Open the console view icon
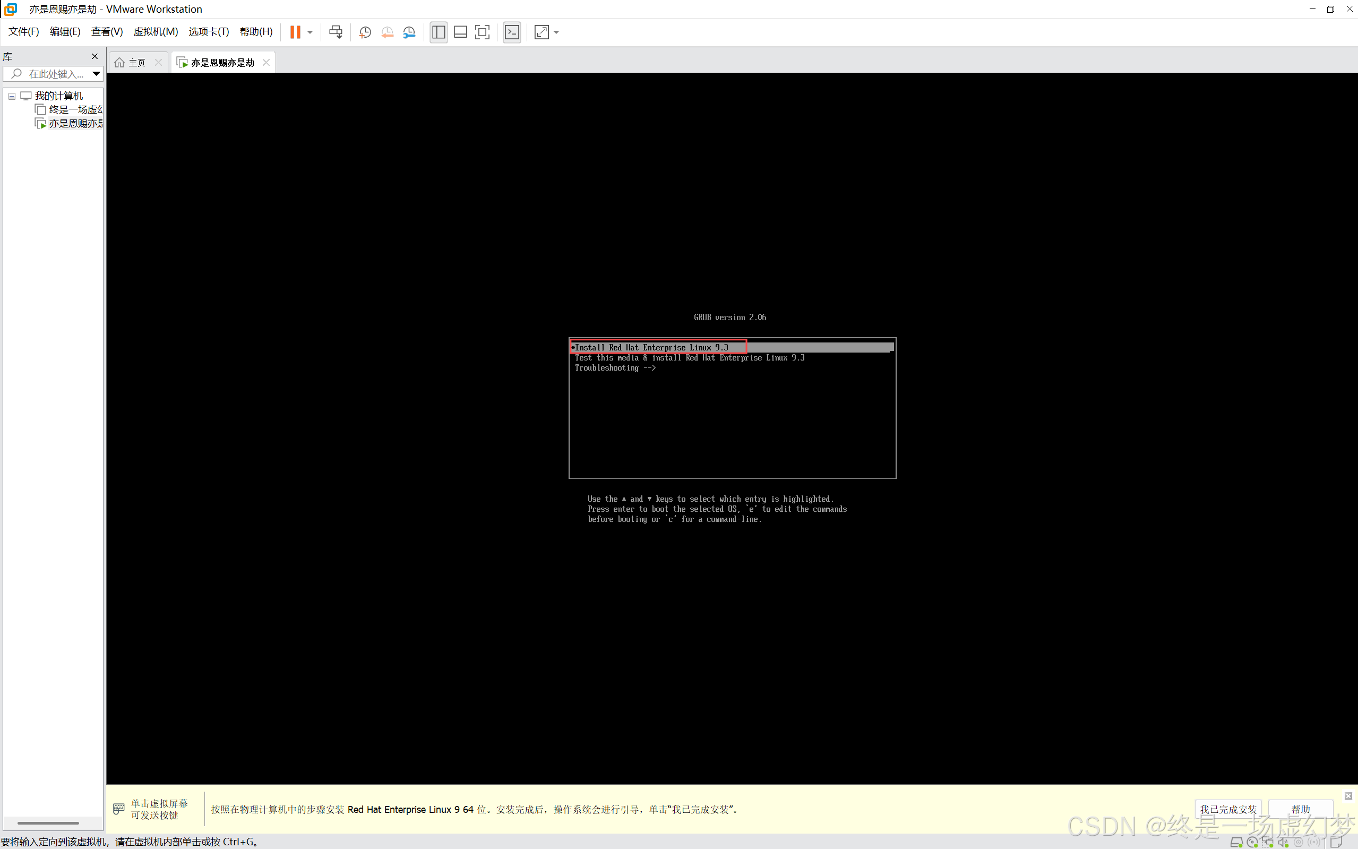This screenshot has height=849, width=1358. [x=512, y=32]
